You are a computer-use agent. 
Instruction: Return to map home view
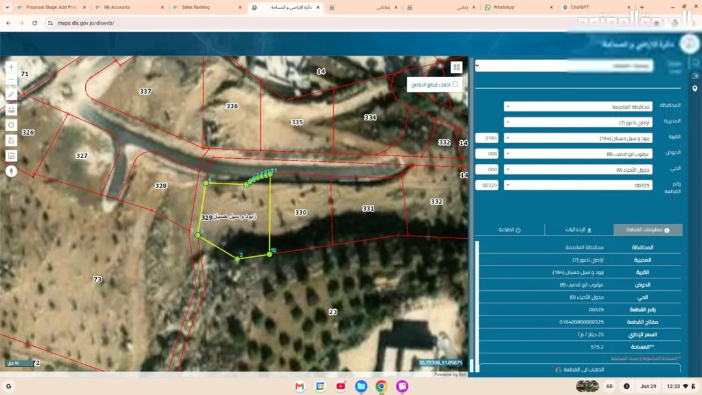pyautogui.click(x=11, y=141)
